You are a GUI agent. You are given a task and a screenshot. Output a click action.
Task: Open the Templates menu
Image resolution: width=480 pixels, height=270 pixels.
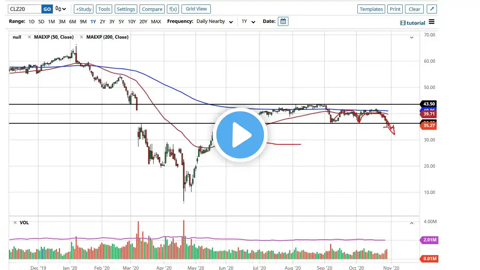coord(371,9)
